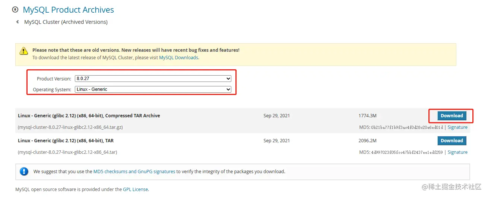488x197 pixels.
Task: Download the uncompressed TAR package
Action: pyautogui.click(x=451, y=141)
